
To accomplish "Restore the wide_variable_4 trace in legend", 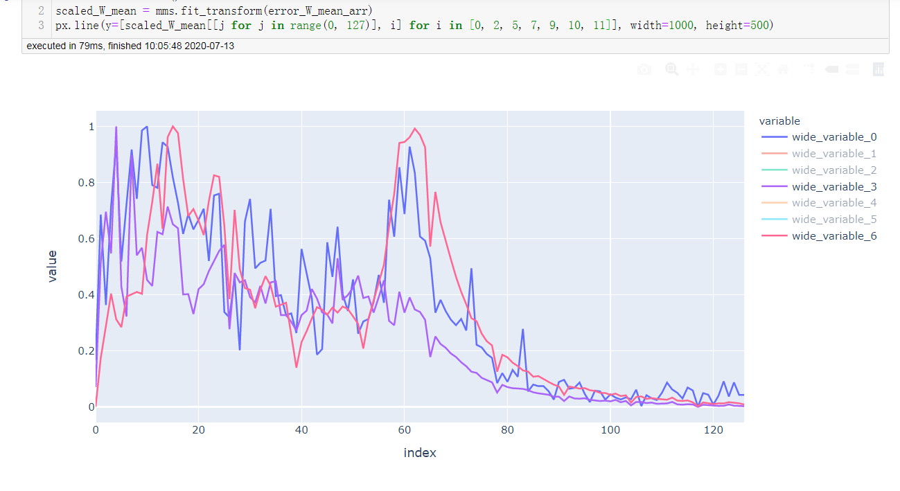I will tap(834, 202).
